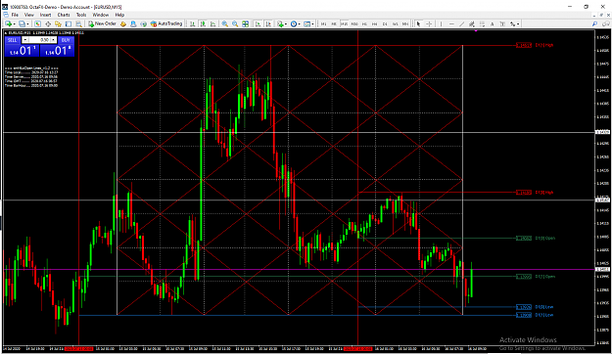This screenshot has height=354, width=612.
Task: Select the M1 timeframe
Action: coord(323,24)
